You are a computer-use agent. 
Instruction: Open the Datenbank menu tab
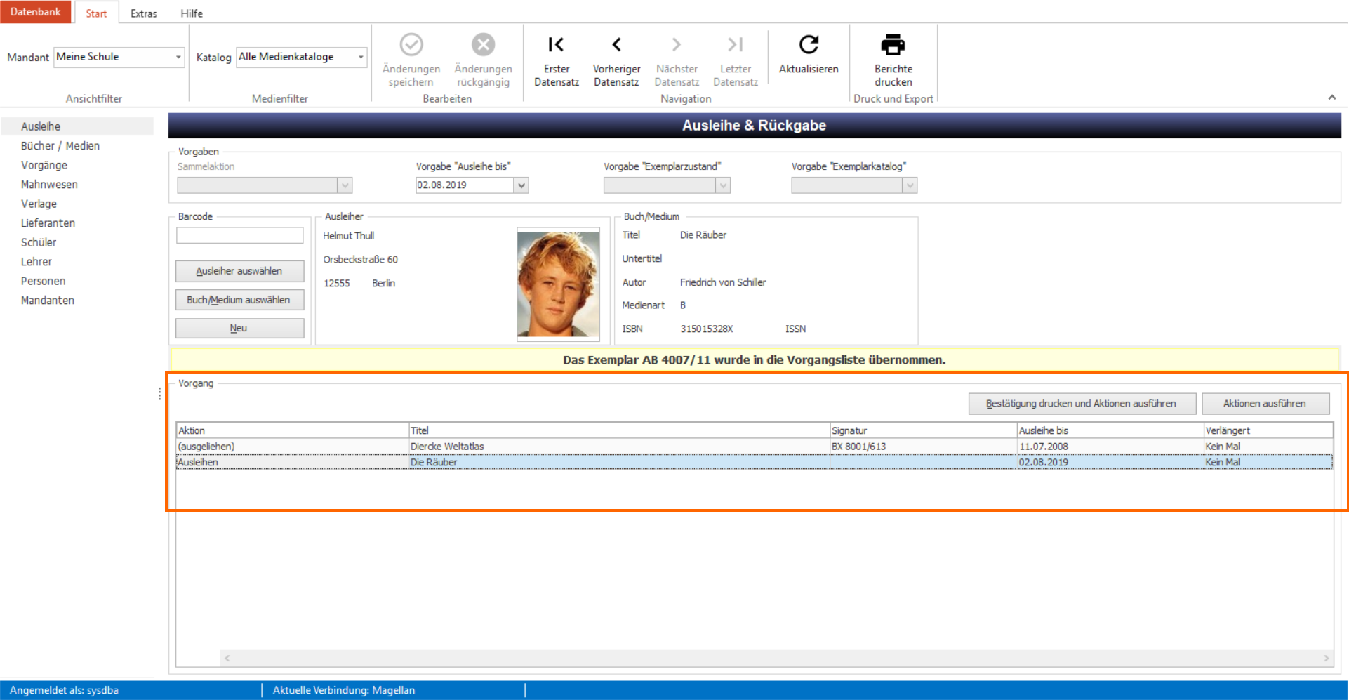pyautogui.click(x=36, y=12)
